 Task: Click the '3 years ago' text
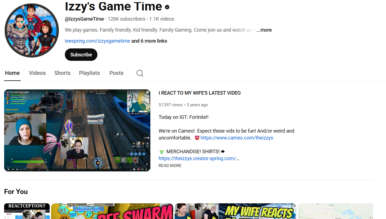click(197, 105)
